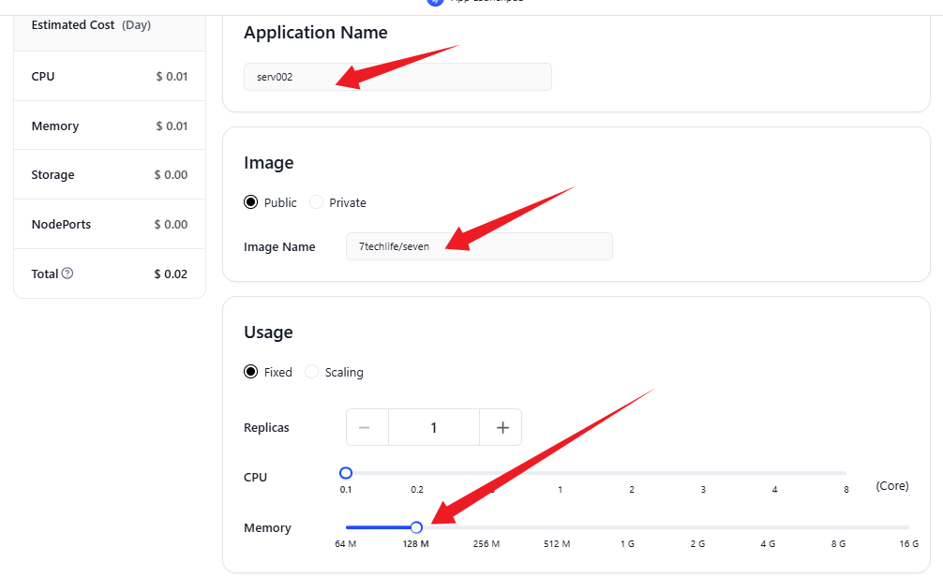
Task: Increase replicas with the plus button
Action: pos(501,427)
